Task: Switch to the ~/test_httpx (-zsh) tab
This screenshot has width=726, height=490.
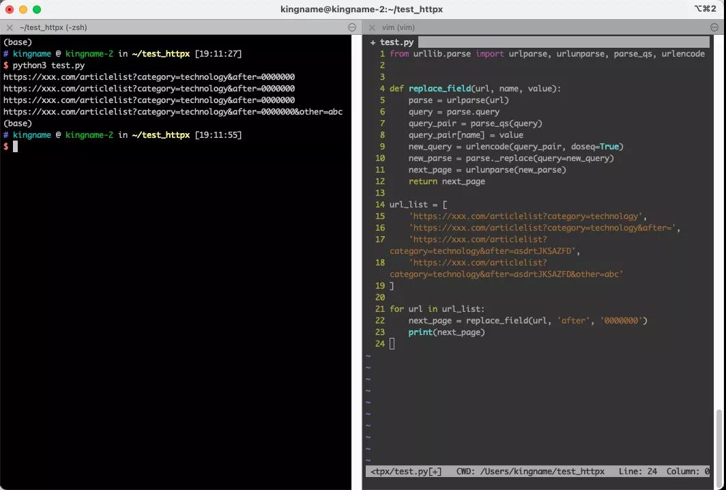Action: click(53, 27)
